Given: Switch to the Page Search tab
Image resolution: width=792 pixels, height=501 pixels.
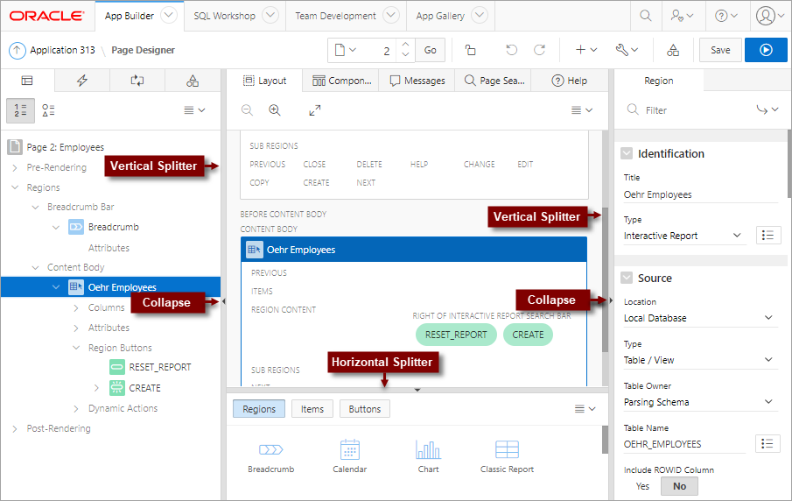Looking at the screenshot, I should (x=494, y=81).
